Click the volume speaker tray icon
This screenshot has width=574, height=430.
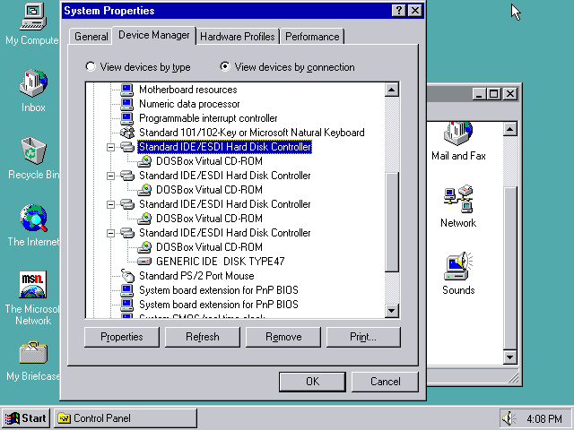coord(511,418)
